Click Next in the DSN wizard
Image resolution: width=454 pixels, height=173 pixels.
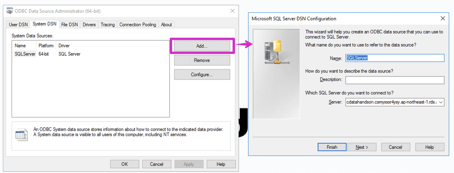pos(362,147)
